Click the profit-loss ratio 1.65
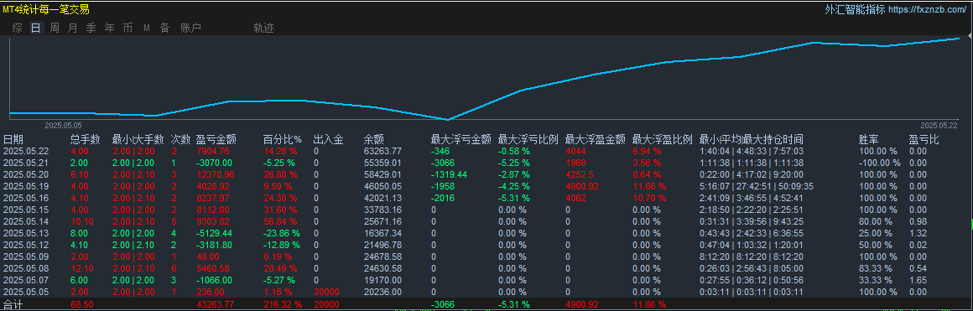Viewport: 973px width, 311px height. (918, 281)
